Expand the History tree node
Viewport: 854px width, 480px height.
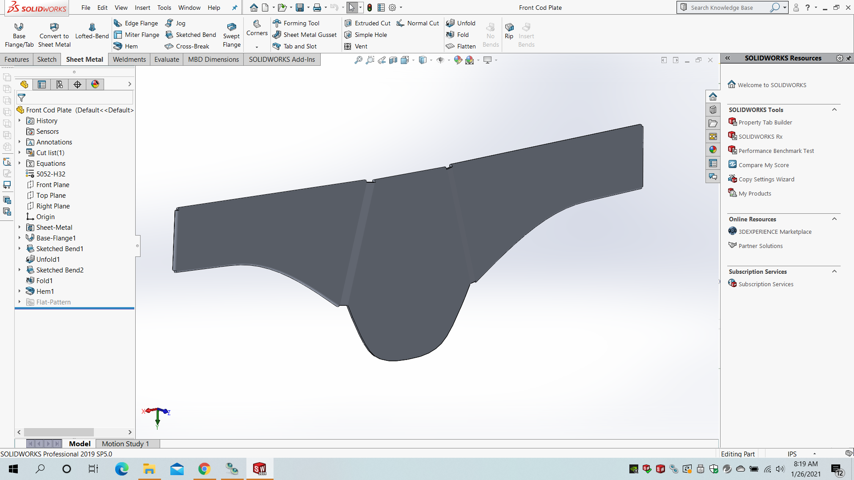tap(20, 120)
